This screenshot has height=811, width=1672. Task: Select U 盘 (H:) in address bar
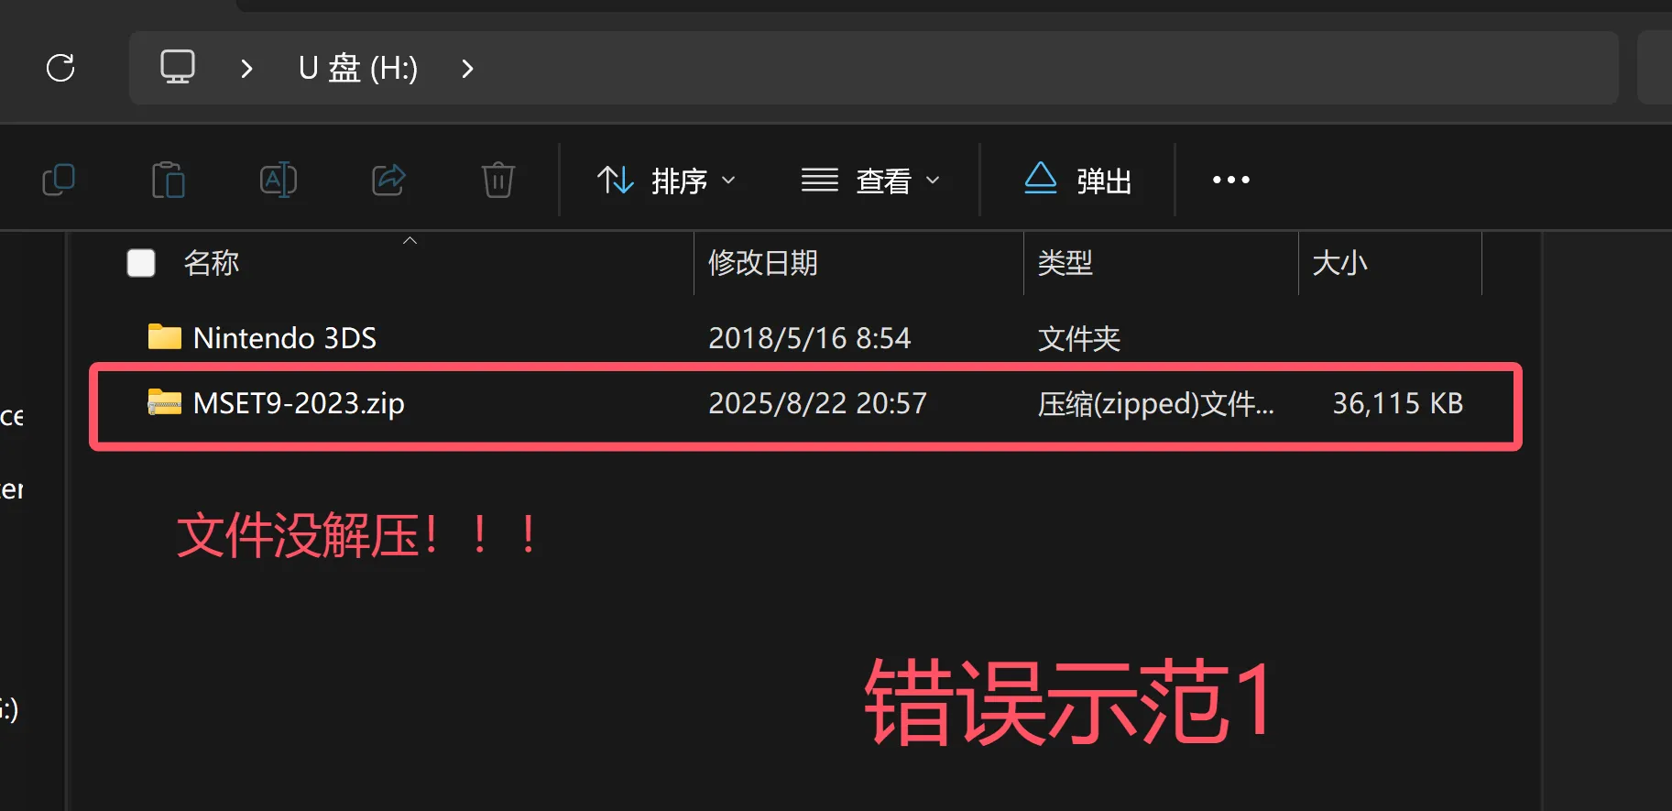tap(357, 69)
